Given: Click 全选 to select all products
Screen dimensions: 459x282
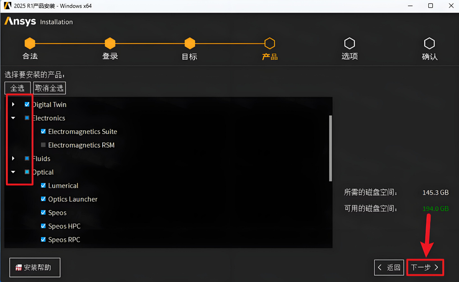Looking at the screenshot, I should [18, 88].
